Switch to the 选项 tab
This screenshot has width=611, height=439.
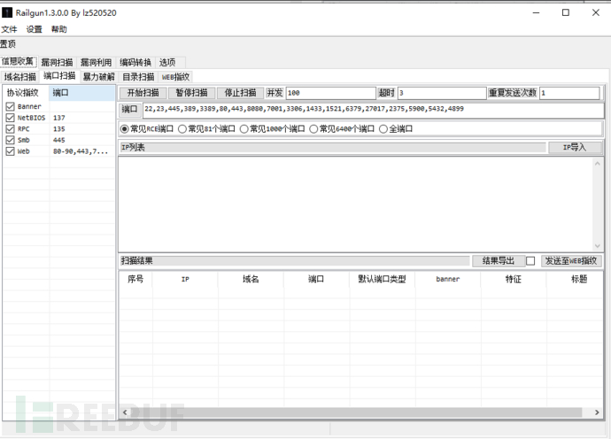tap(167, 62)
